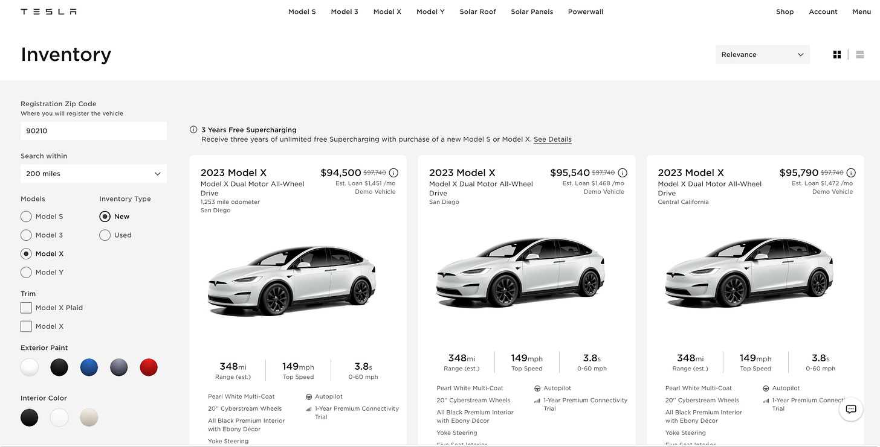
Task: Filter by red exterior paint
Action: click(149, 367)
